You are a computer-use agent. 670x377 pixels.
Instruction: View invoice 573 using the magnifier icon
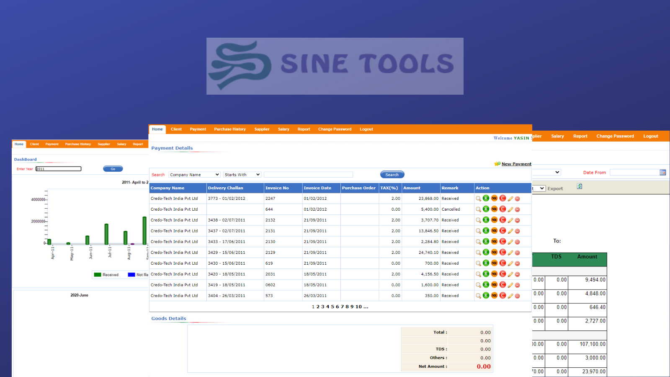pos(478,296)
